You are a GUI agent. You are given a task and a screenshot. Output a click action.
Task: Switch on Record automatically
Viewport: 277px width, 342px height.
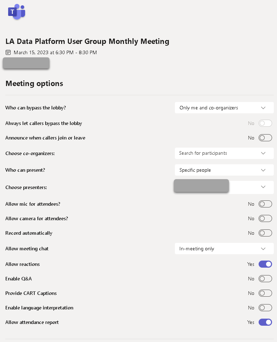pos(265,233)
